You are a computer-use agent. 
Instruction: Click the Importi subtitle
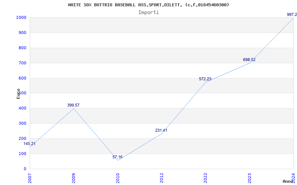click(x=148, y=13)
